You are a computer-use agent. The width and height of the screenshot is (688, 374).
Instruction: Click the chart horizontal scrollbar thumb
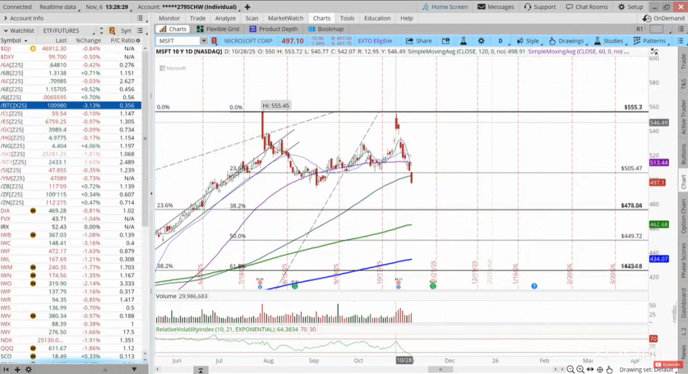441,370
